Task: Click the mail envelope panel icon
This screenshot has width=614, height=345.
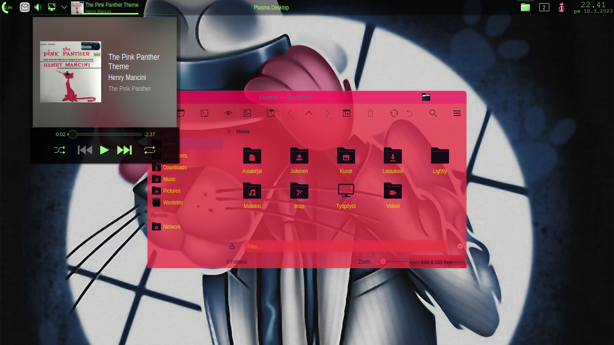Action: pyautogui.click(x=25, y=7)
